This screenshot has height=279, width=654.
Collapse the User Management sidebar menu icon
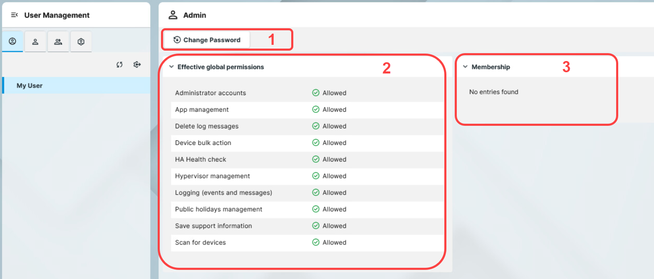pyautogui.click(x=15, y=15)
